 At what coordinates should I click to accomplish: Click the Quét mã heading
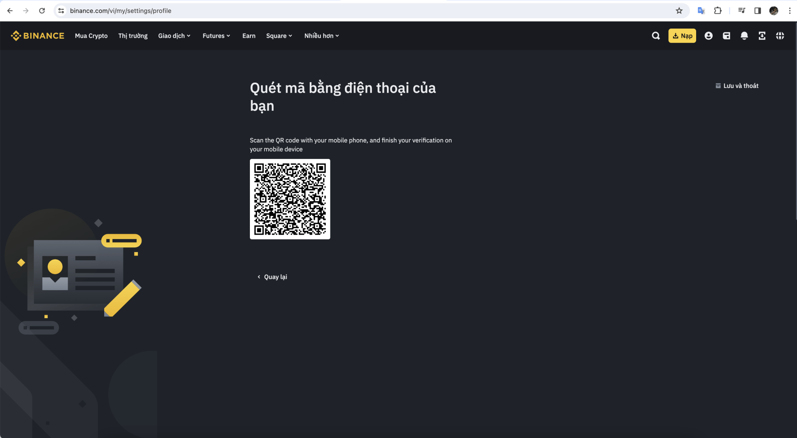343,97
